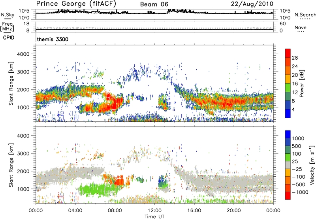Select the "Freq. [MHz]" axis label
The image size is (316, 219).
click(x=8, y=27)
